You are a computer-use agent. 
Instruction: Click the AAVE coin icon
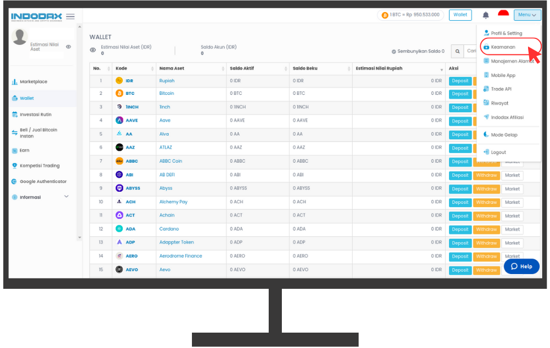(x=119, y=120)
